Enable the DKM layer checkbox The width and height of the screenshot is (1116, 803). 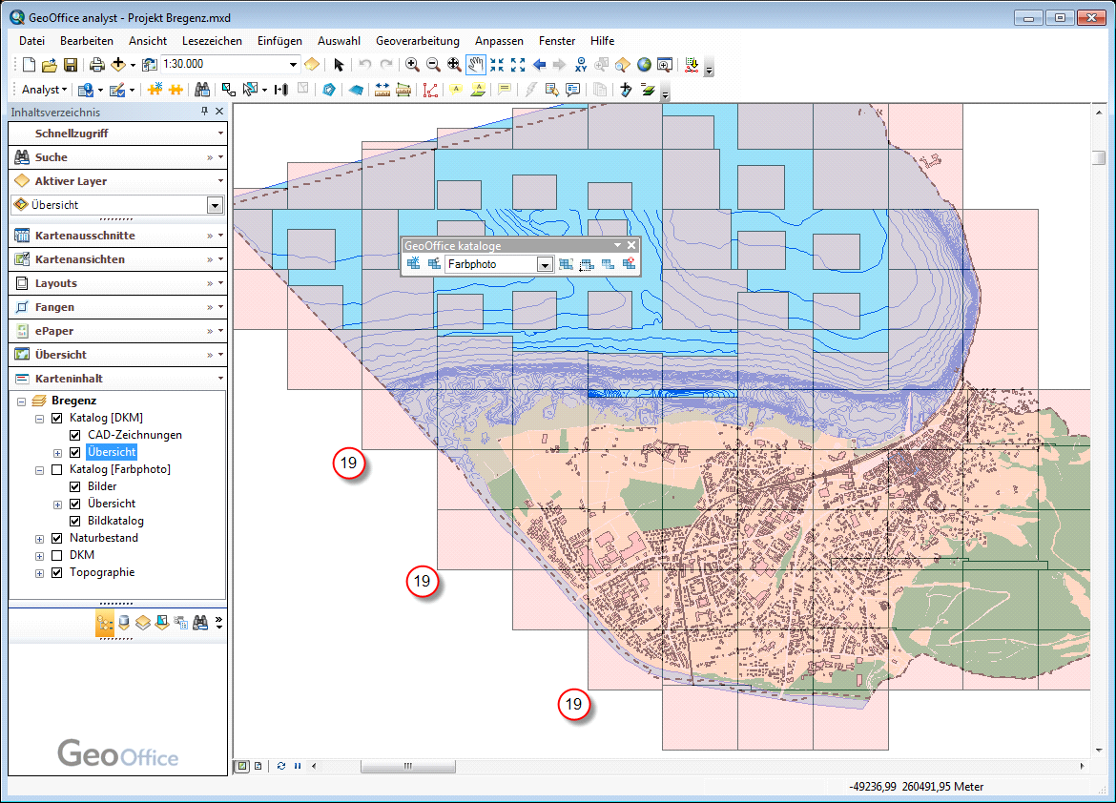tap(57, 554)
